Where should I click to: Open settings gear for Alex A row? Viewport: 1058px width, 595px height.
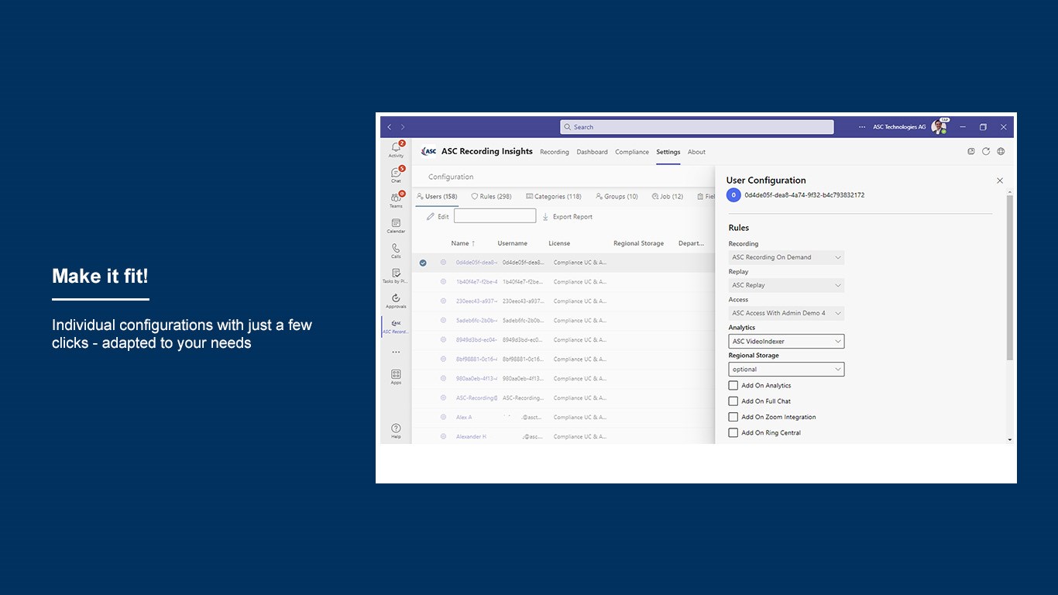(443, 417)
